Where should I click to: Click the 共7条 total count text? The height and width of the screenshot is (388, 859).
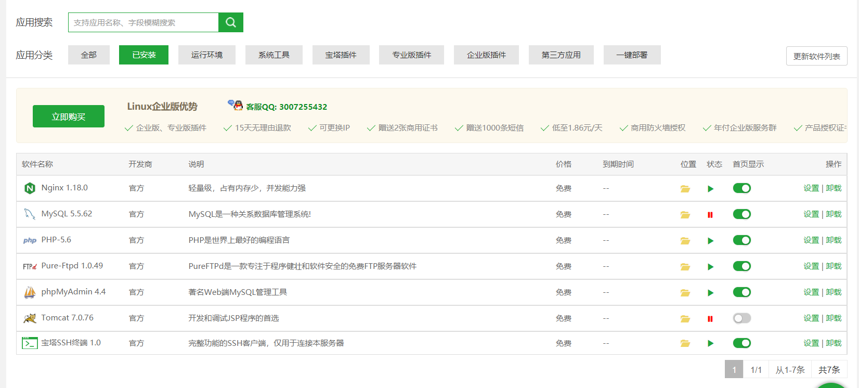829,370
